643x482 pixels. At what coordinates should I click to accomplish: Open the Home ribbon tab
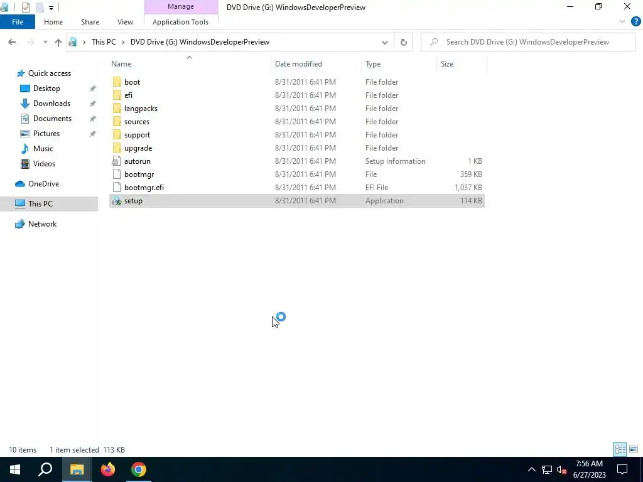53,22
